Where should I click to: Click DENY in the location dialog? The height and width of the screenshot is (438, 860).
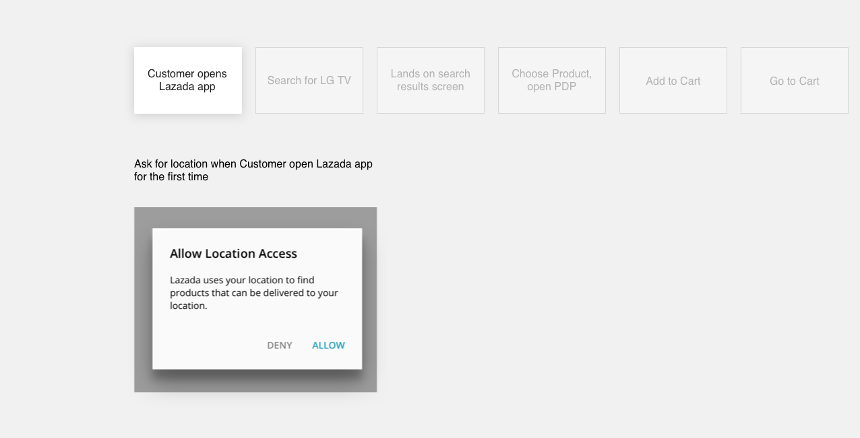click(x=280, y=345)
